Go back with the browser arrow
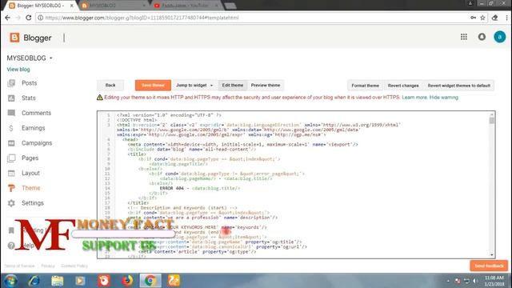Screen dimensions: 512x288 (7, 18)
